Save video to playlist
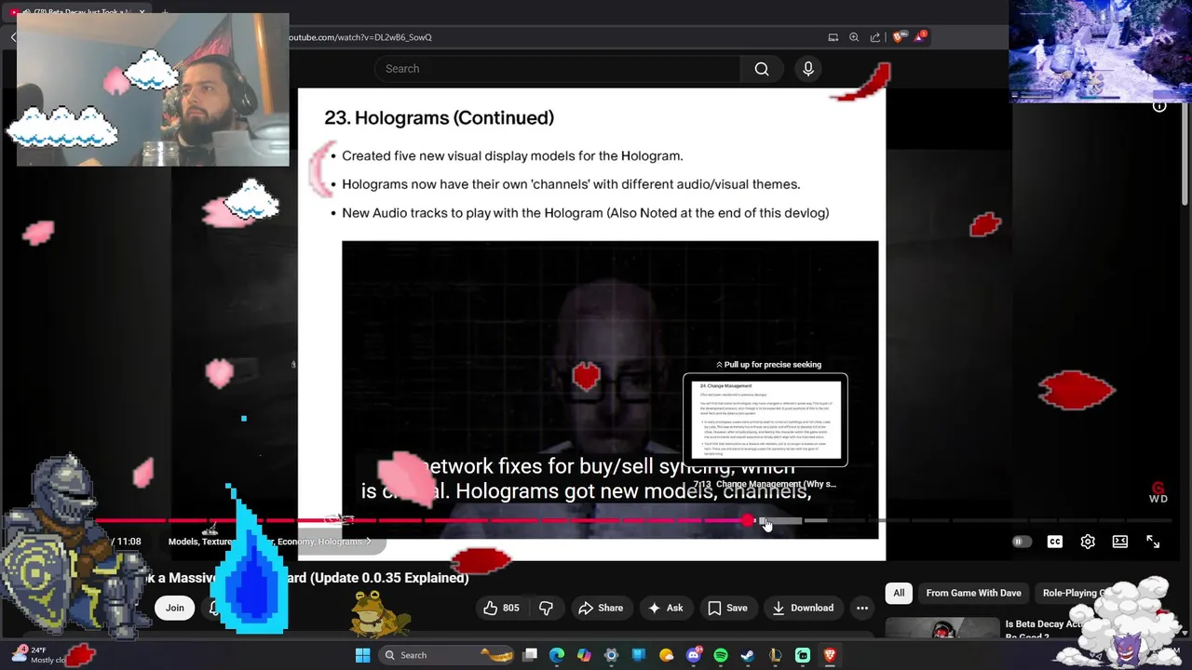The image size is (1192, 670). click(x=727, y=608)
